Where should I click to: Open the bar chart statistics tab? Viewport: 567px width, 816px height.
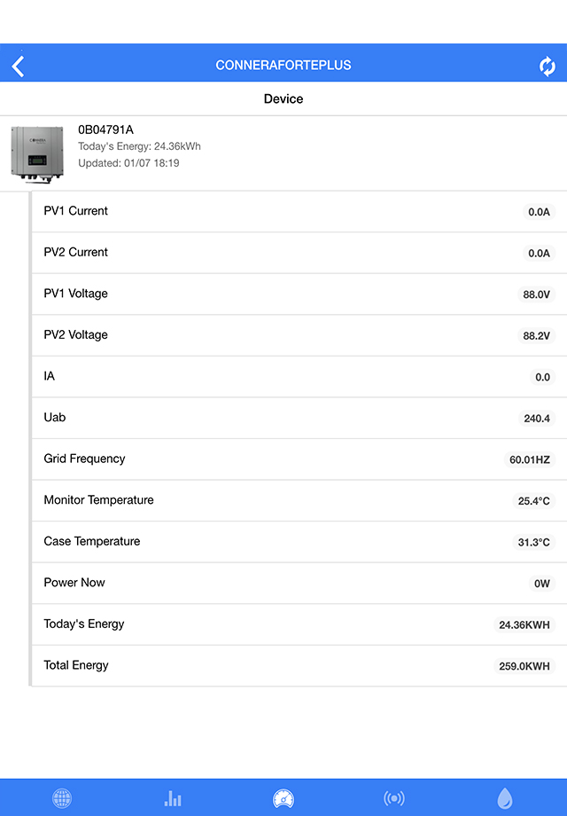tap(173, 798)
